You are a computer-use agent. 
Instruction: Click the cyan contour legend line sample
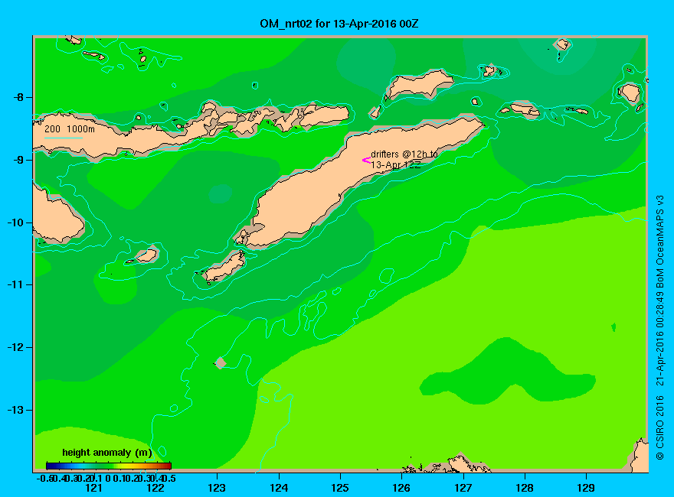(x=63, y=138)
